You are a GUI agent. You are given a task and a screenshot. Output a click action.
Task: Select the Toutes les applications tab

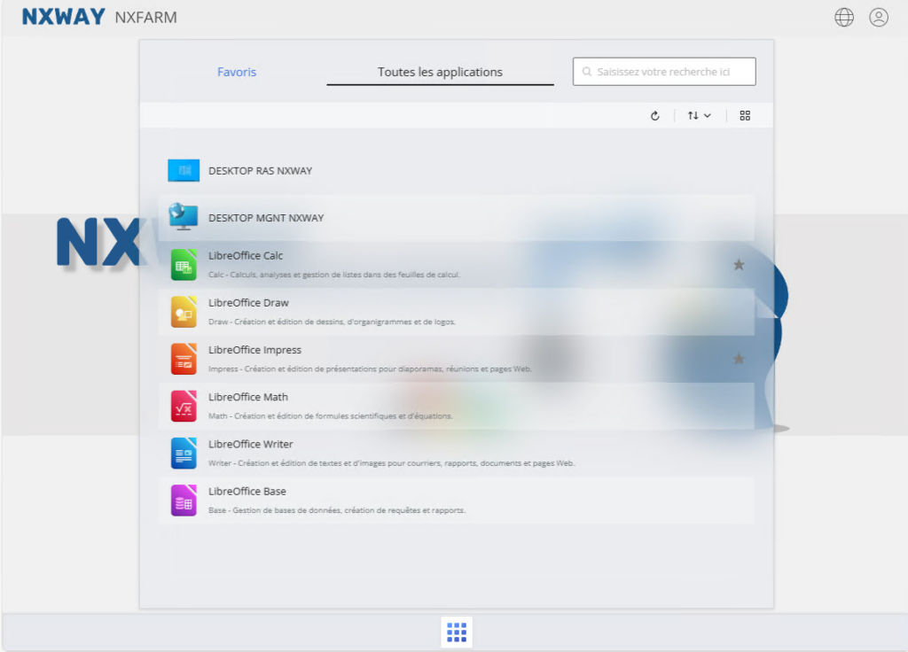(440, 72)
